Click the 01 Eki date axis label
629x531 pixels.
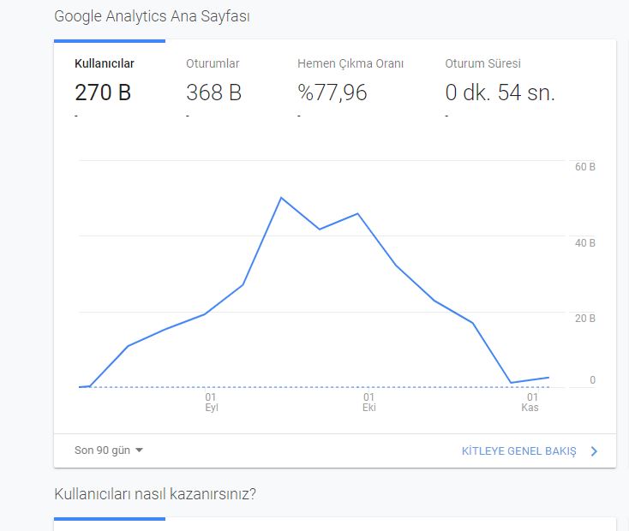[x=368, y=403]
